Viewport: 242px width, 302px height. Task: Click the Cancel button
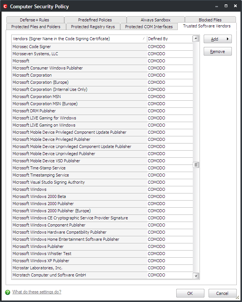(x=222, y=293)
